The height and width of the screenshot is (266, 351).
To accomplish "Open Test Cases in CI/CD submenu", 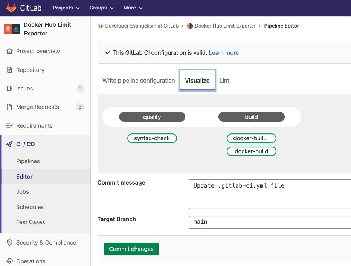I will [x=31, y=222].
